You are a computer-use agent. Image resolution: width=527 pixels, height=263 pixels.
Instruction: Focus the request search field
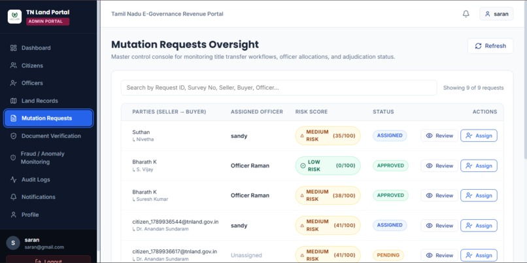(279, 88)
